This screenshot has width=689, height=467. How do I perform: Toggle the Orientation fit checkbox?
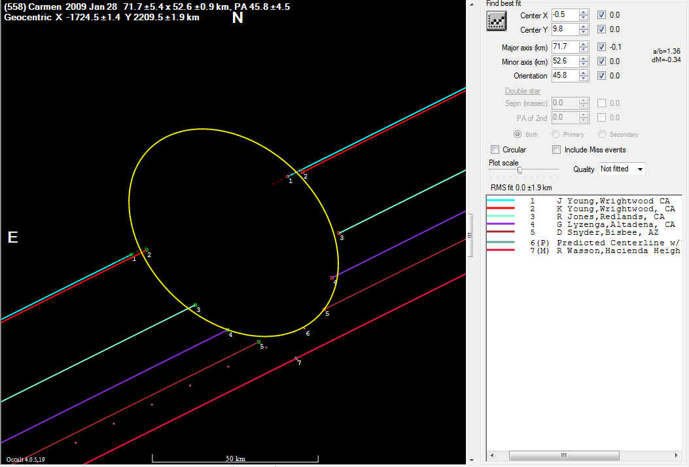pyautogui.click(x=601, y=76)
